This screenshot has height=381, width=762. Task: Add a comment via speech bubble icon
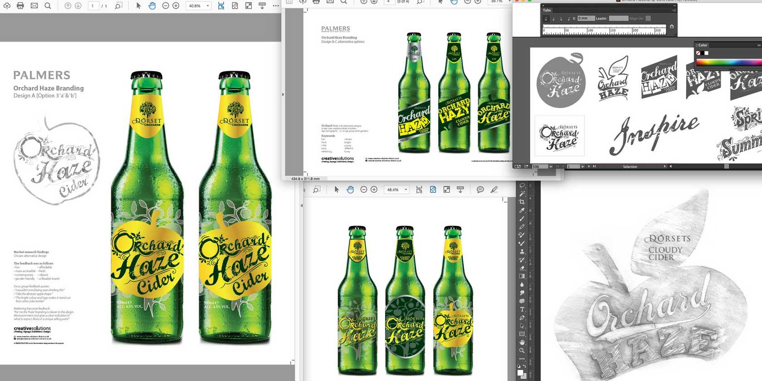[480, 190]
